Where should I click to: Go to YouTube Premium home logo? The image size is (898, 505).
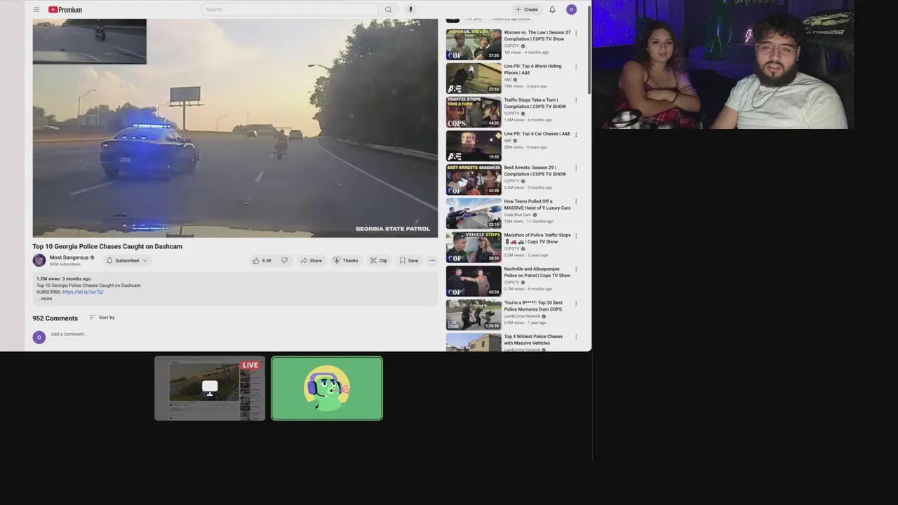pyautogui.click(x=65, y=9)
